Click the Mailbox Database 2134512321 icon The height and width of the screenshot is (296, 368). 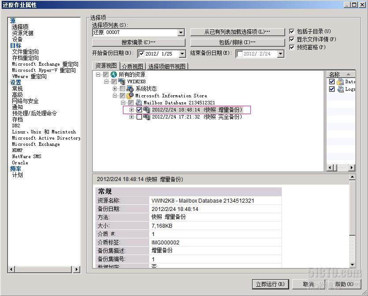click(139, 103)
